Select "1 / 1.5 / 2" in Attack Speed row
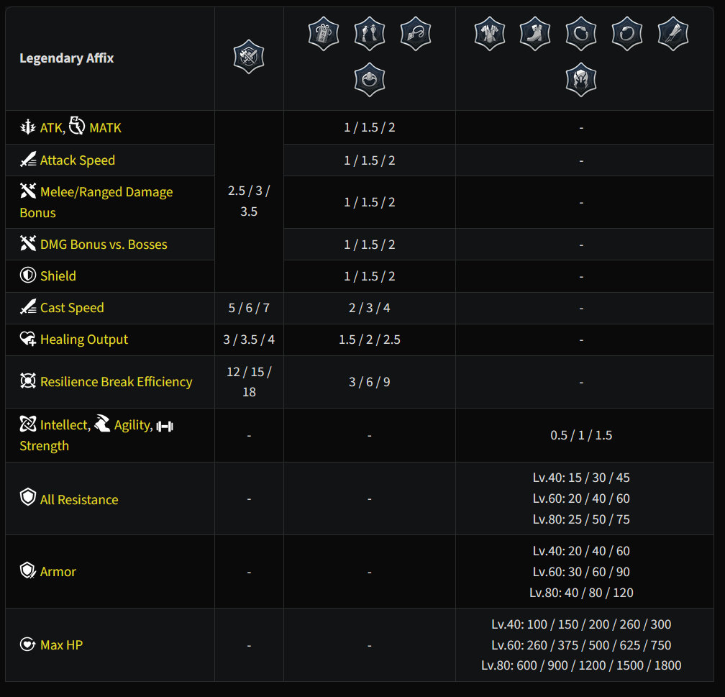This screenshot has width=725, height=697. [x=370, y=160]
